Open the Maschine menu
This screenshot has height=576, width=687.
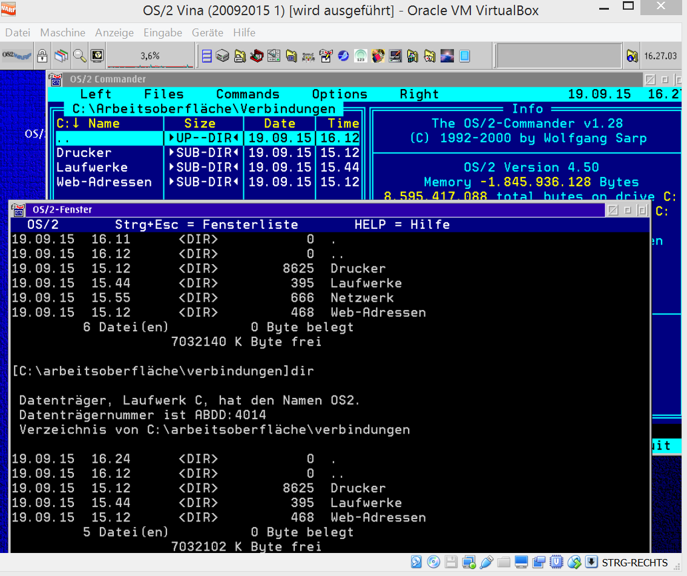tap(63, 33)
